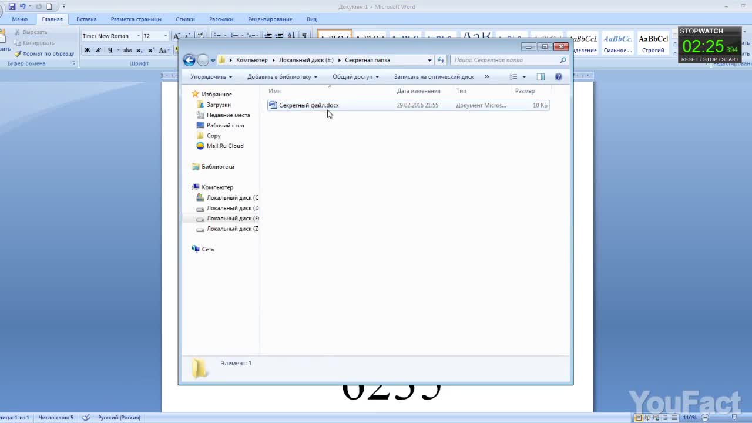
Task: Select the file Секретный файл.docx
Action: point(408,105)
